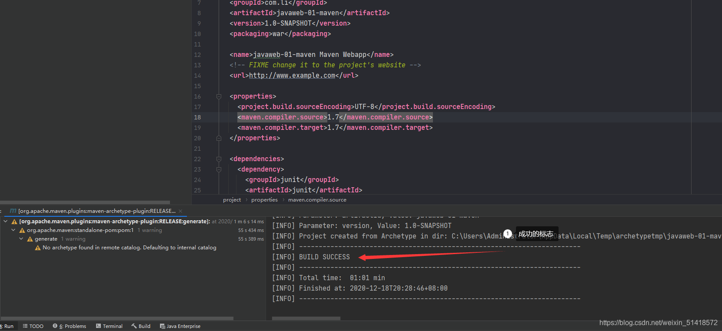Viewport: 722px width, 331px height.
Task: Click the maven.compiler.source value 1.7 on line 18
Action: click(x=333, y=117)
